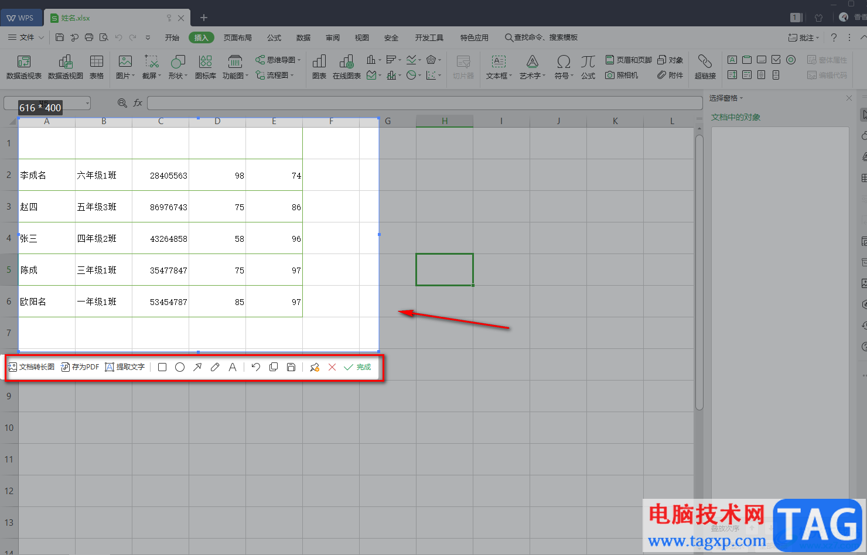Viewport: 867px width, 555px height.
Task: Open the 思维导图 mind map dropdown
Action: coord(278,60)
